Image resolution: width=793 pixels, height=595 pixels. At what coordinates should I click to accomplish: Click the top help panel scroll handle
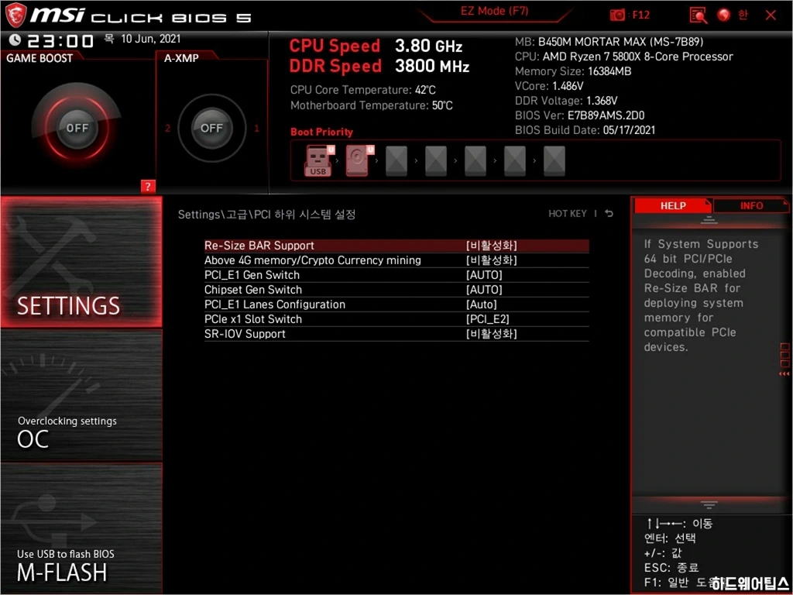point(709,220)
